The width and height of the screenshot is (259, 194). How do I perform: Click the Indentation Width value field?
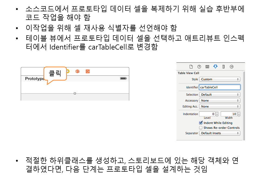click(229, 114)
